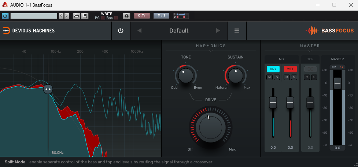Click the SUSTAIN knob

236,76
